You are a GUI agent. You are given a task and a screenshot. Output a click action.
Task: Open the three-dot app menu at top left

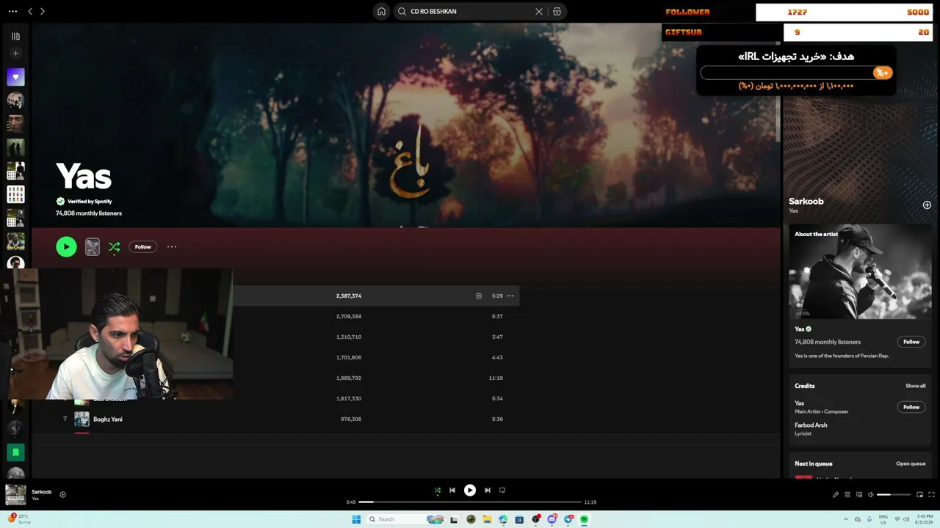[12, 12]
